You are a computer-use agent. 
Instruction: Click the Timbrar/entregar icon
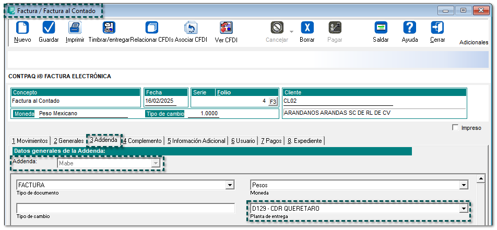pyautogui.click(x=109, y=28)
